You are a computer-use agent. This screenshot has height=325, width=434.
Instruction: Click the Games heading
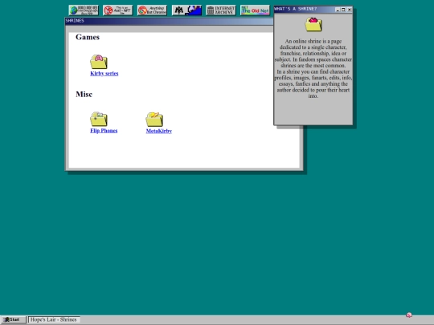(88, 37)
